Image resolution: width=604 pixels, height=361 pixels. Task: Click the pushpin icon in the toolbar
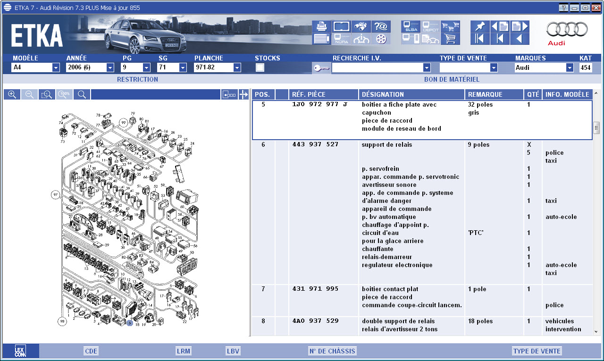(480, 26)
